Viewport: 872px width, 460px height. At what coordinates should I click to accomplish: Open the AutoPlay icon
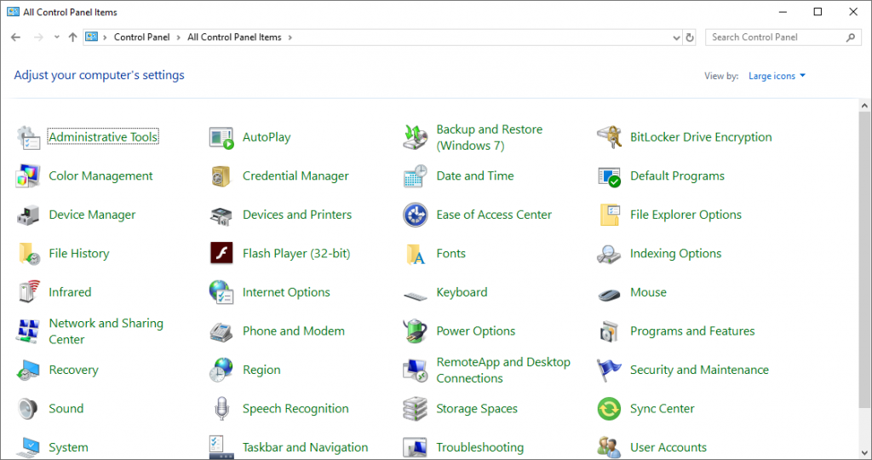pos(221,137)
